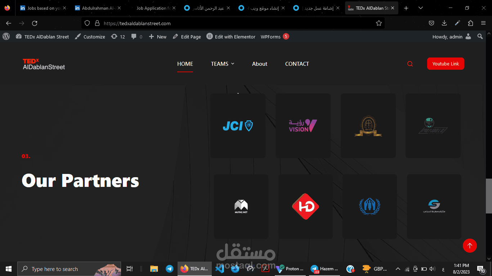
Task: Select HOME in site navigation
Action: click(185, 64)
